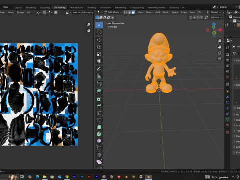This screenshot has height=180, width=240.
Task: Open the Vertex menu in the 3D viewport
Action: [175, 12]
